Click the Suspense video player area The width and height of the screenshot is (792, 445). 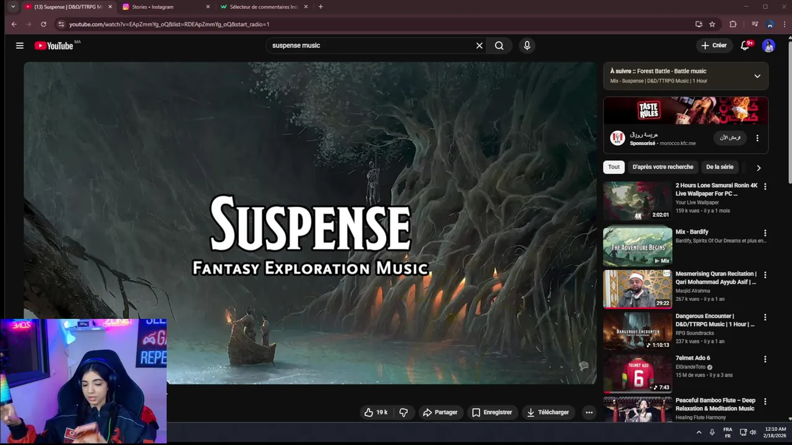coord(310,222)
